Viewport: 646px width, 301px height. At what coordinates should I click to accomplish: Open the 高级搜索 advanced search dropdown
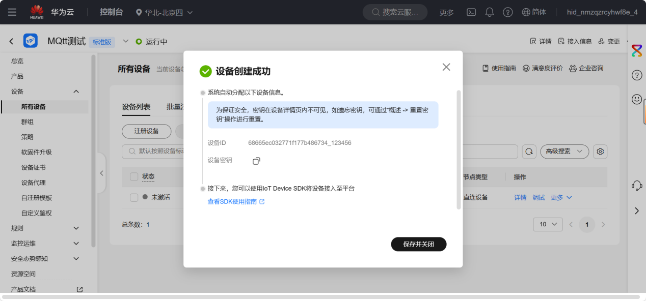click(x=564, y=152)
